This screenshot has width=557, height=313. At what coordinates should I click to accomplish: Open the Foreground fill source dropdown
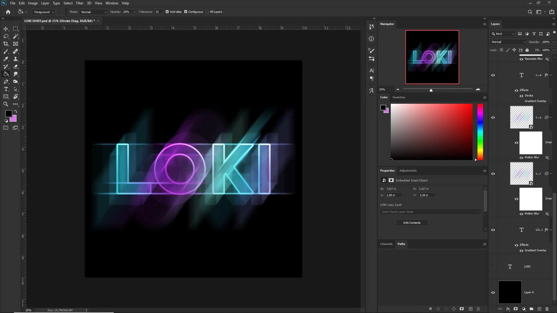(x=44, y=12)
